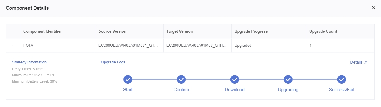
Task: Collapse the FOTA row chevron
Action: tap(13, 46)
